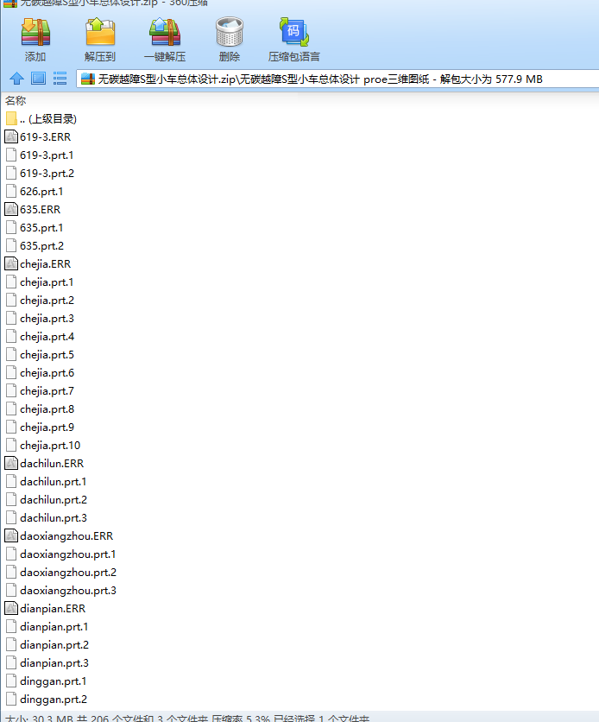The width and height of the screenshot is (599, 722).
Task: Select file name chejia.prt.4
Action: click(x=47, y=337)
